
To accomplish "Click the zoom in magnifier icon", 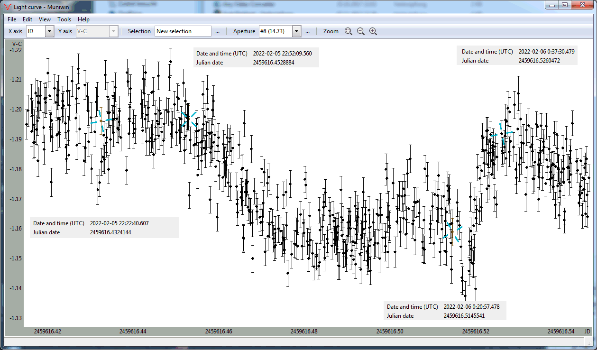I will [x=373, y=31].
